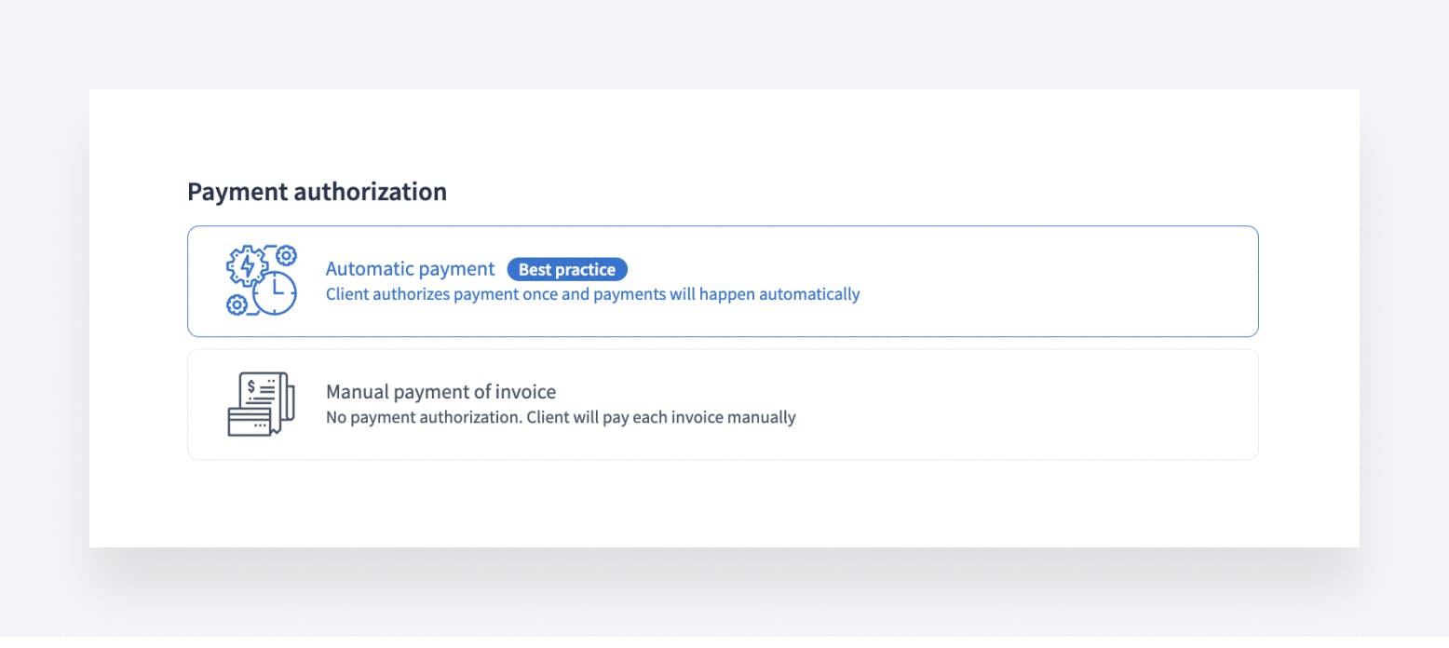This screenshot has height=648, width=1449.
Task: Click the dollar sign on the invoice icon
Action: (x=251, y=385)
